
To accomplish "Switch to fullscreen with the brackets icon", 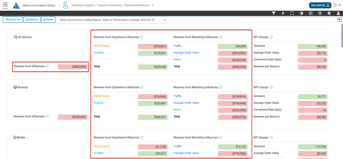I will (x=292, y=13).
